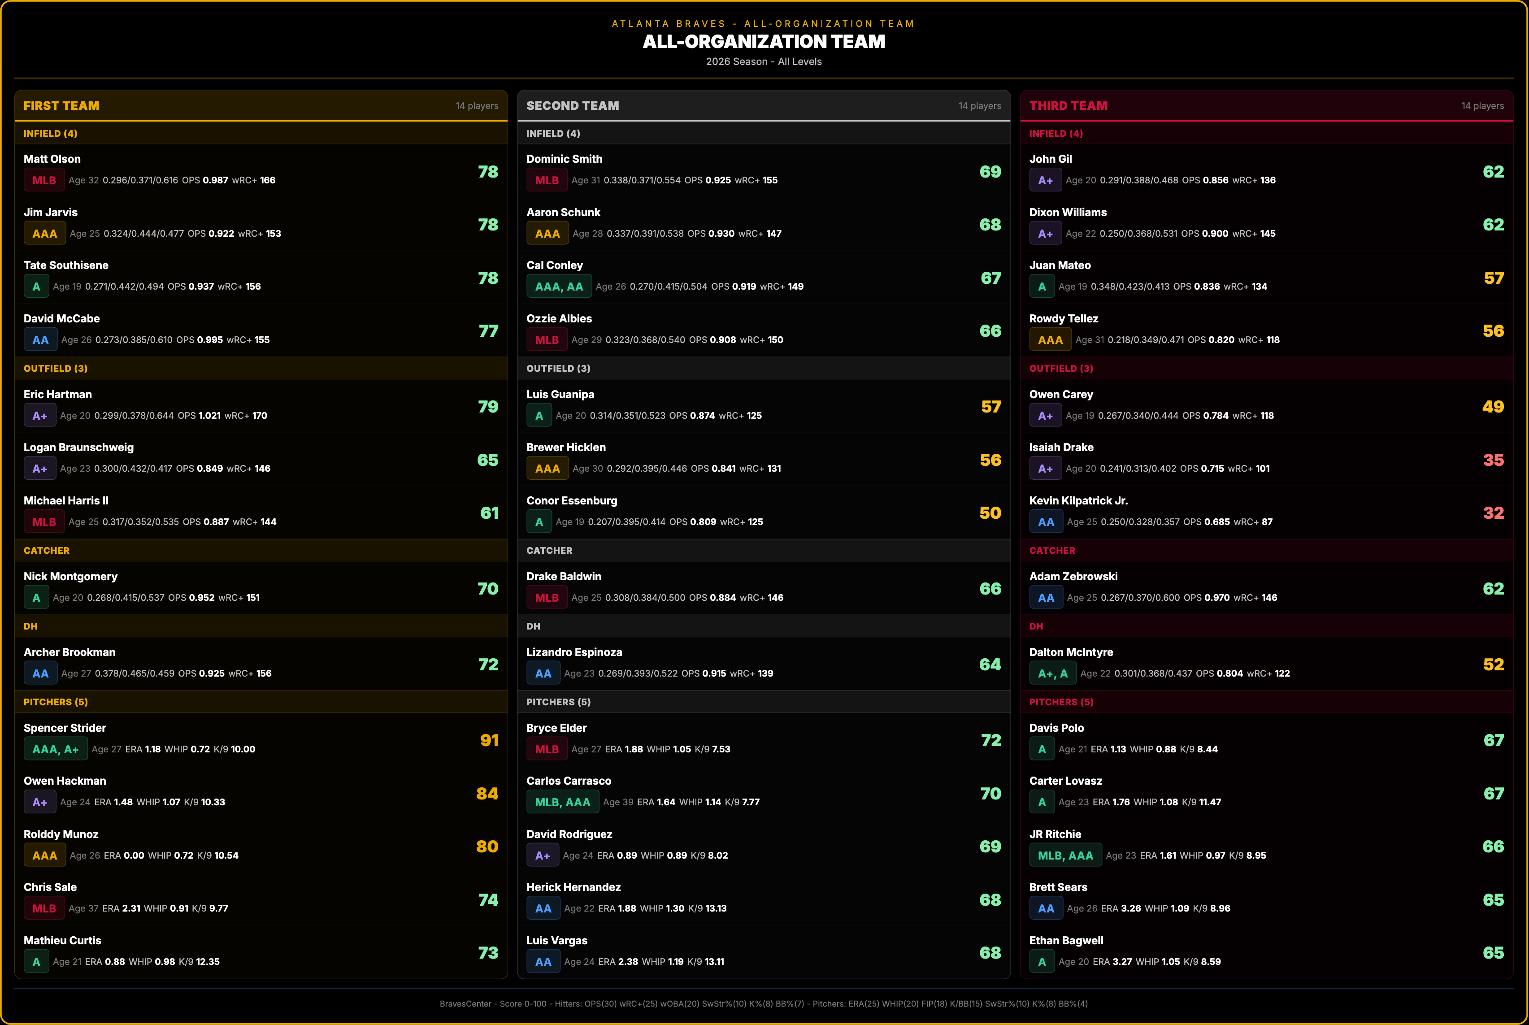Viewport: 1529px width, 1025px height.
Task: Click Spencer Strider's 91 score
Action: (489, 740)
